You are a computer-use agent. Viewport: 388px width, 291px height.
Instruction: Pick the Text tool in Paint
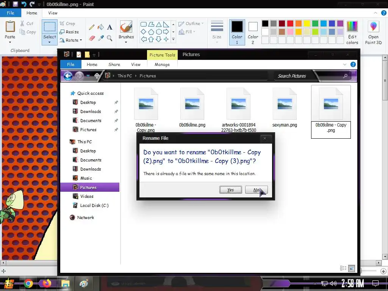pyautogui.click(x=110, y=27)
